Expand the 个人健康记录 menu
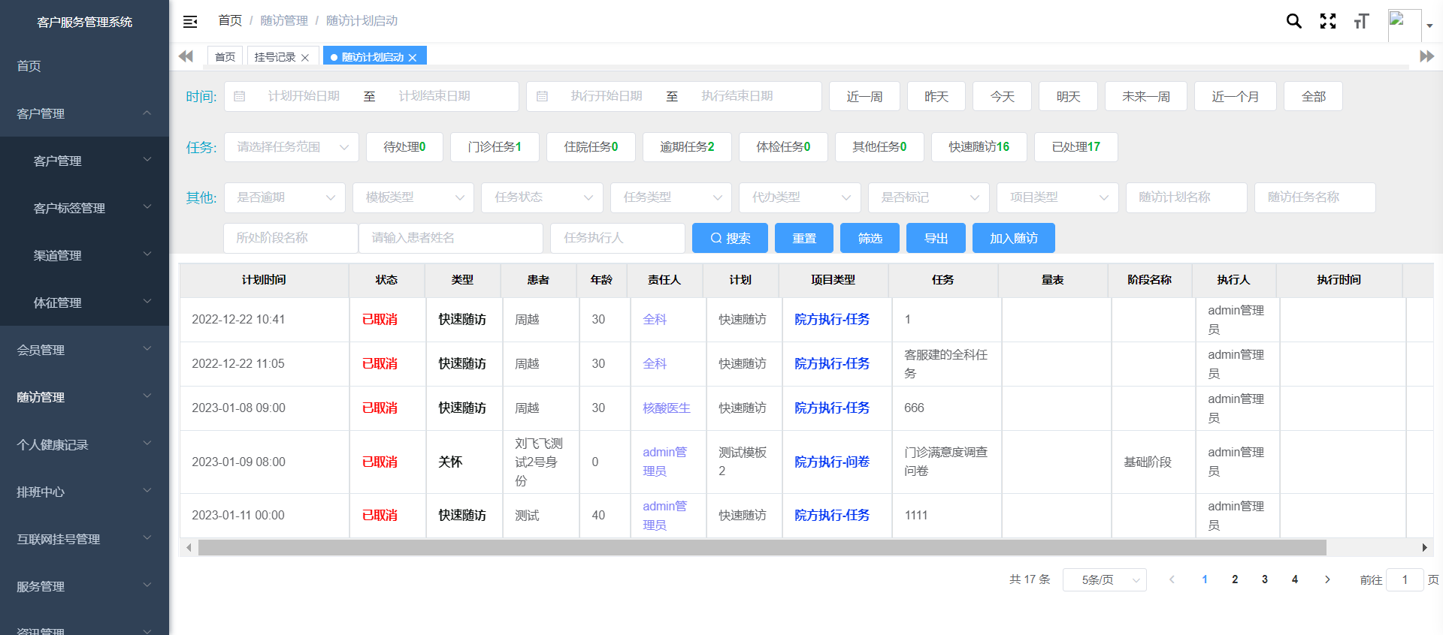Image resolution: width=1443 pixels, height=635 pixels. coord(84,444)
